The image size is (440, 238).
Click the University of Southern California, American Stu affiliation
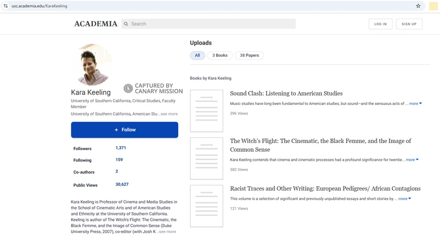[114, 114]
